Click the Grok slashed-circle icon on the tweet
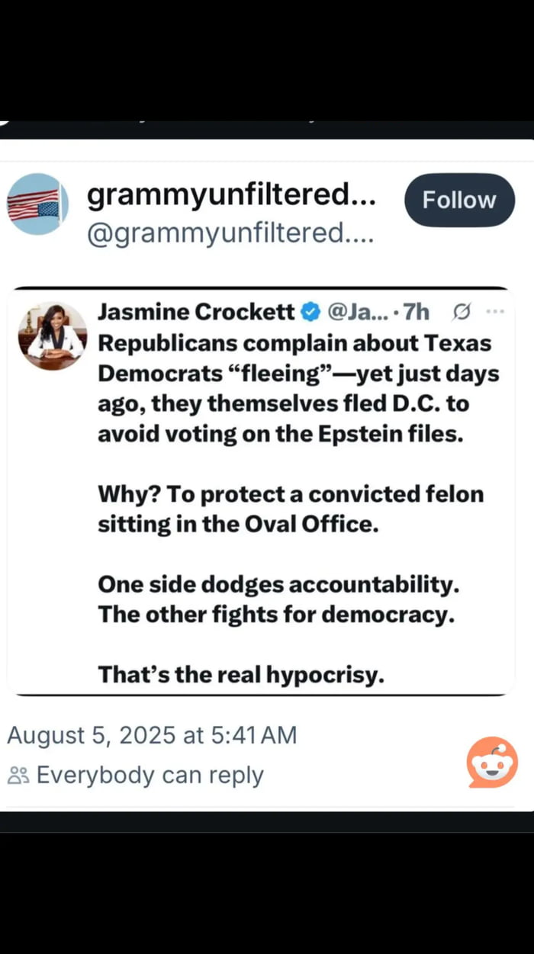 click(x=462, y=312)
